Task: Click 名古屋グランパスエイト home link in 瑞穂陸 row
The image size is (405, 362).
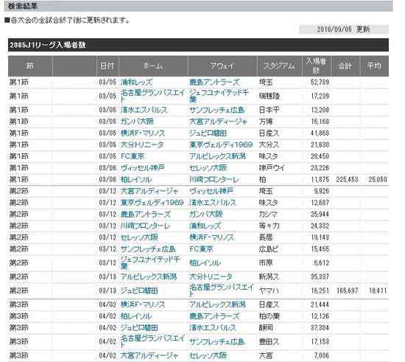Action: (153, 96)
